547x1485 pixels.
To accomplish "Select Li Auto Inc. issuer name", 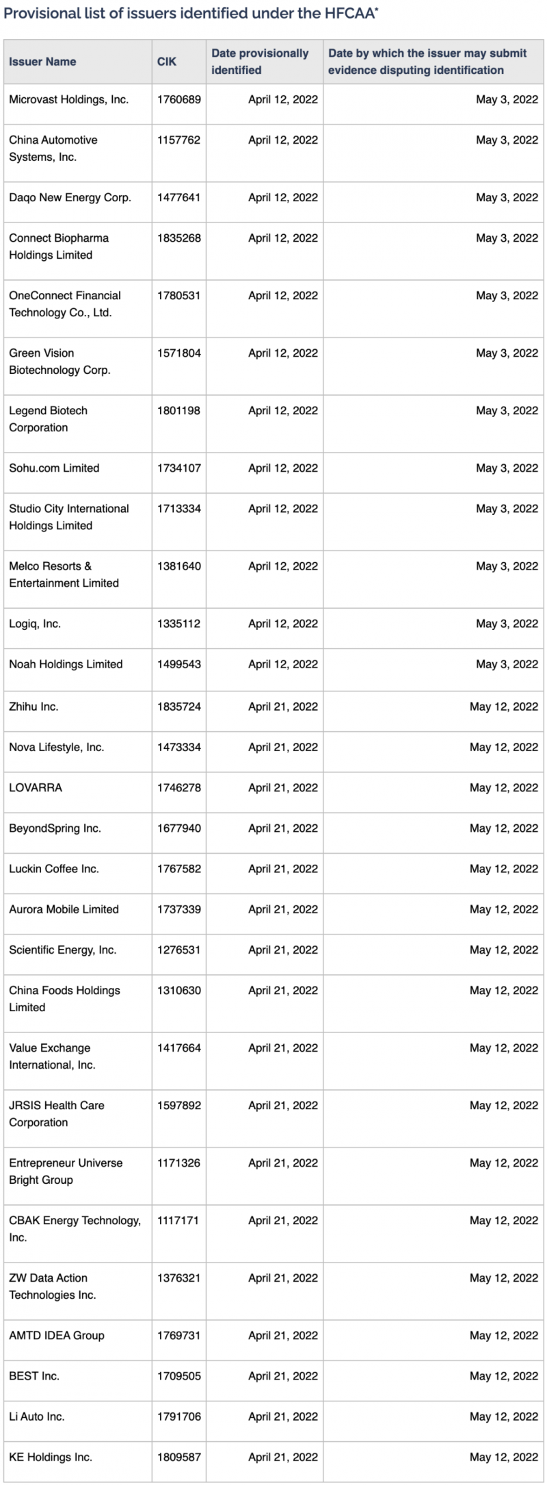I will [37, 1417].
